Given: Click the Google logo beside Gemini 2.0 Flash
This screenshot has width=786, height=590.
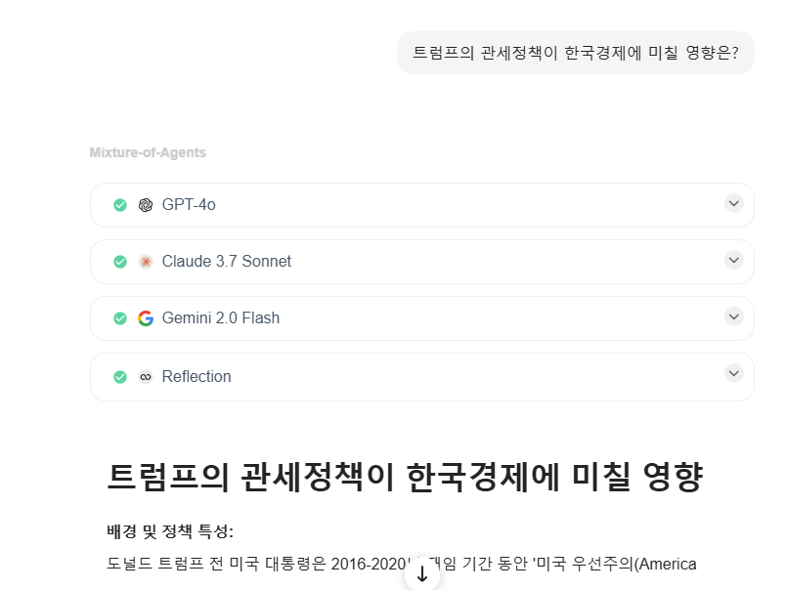Looking at the screenshot, I should (x=146, y=318).
